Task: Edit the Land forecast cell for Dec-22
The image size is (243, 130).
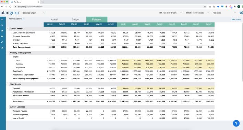Action: (209, 60)
